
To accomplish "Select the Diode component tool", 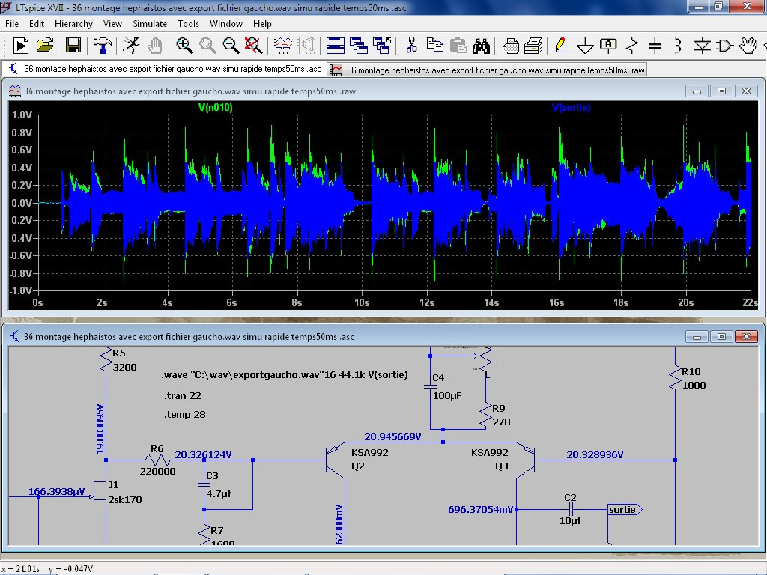I will tap(701, 46).
